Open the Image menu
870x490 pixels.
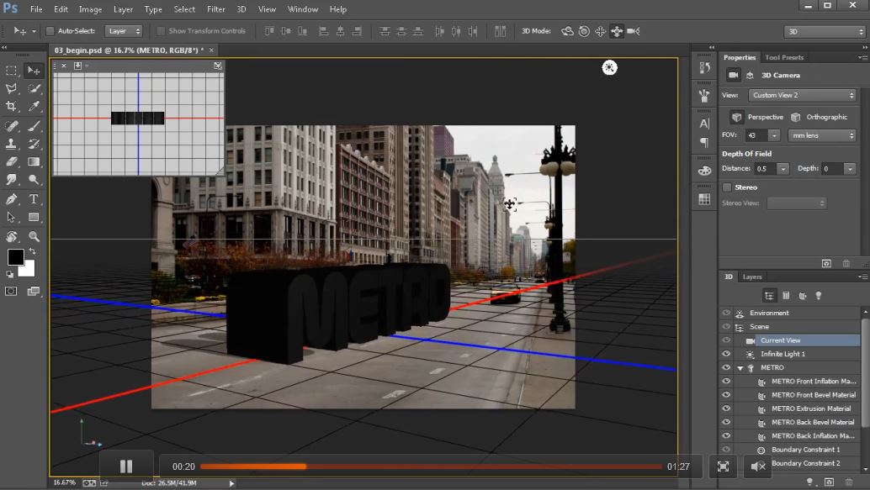[90, 9]
